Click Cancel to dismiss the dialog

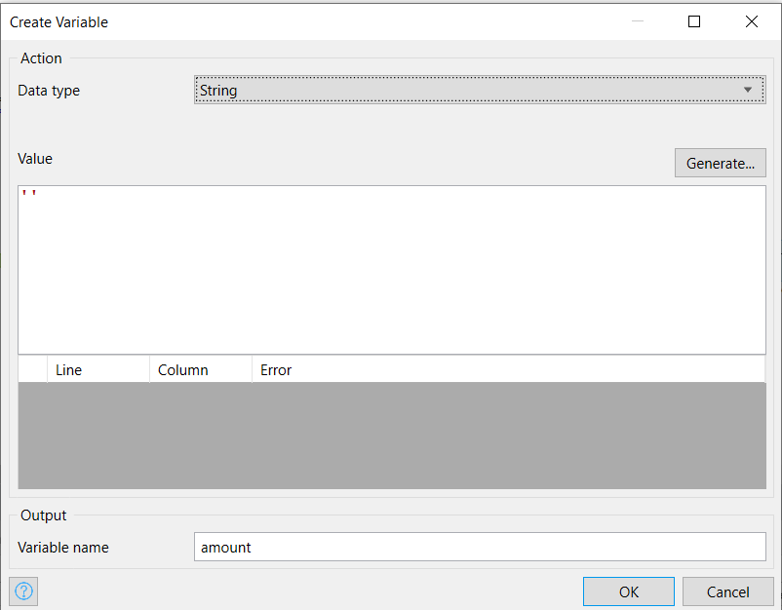click(x=728, y=591)
